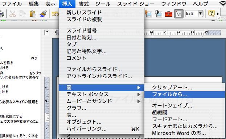Open the 表示 menu
The height and width of the screenshot is (139, 226).
(50, 4)
